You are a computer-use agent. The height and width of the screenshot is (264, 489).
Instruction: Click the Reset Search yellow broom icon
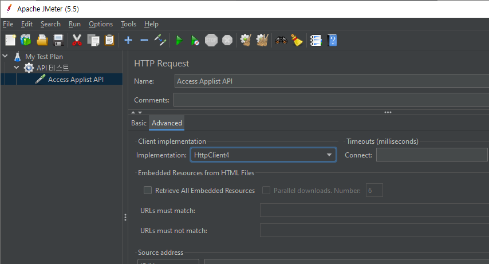coord(297,40)
